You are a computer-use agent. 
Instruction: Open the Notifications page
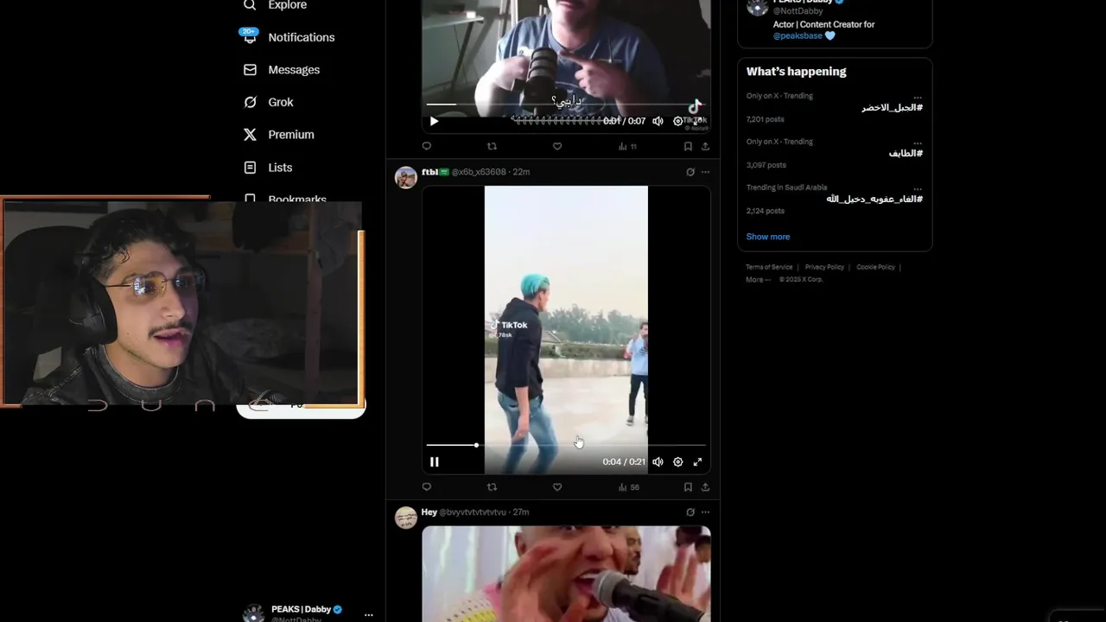tap(288, 37)
